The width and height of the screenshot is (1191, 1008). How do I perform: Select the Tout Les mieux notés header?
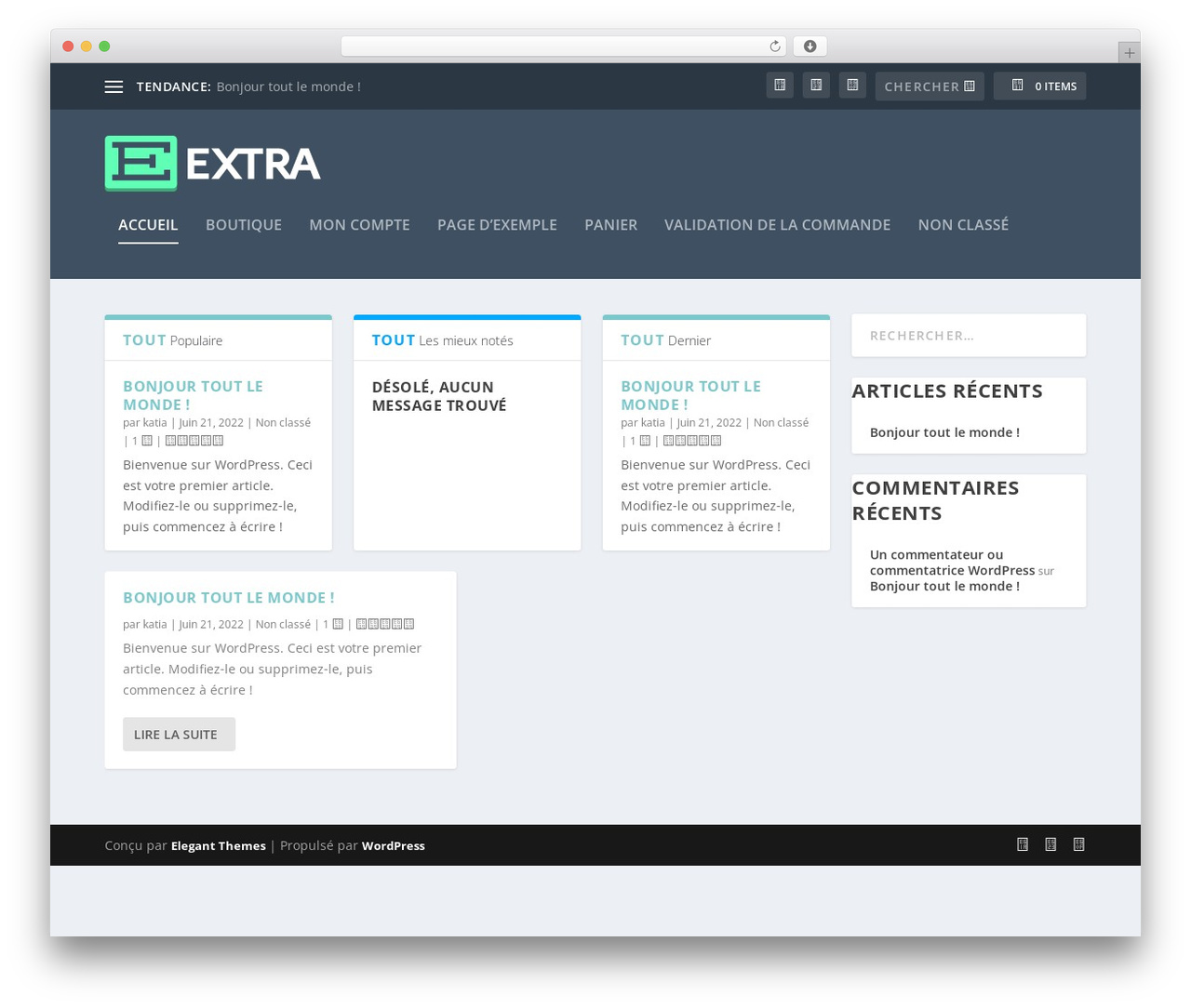[x=467, y=340]
